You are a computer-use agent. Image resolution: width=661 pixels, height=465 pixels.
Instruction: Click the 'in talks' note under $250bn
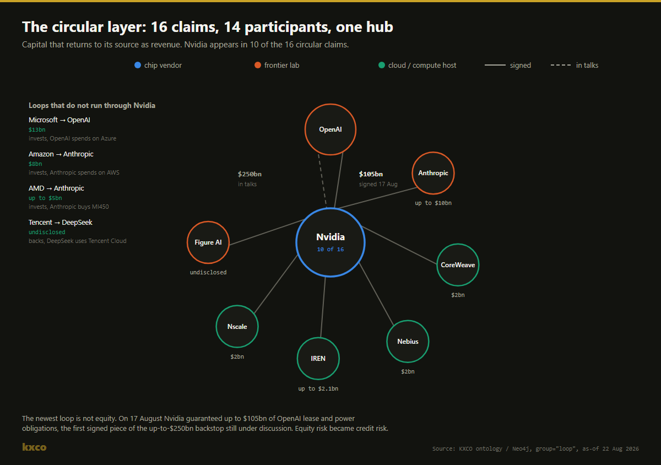tap(247, 184)
